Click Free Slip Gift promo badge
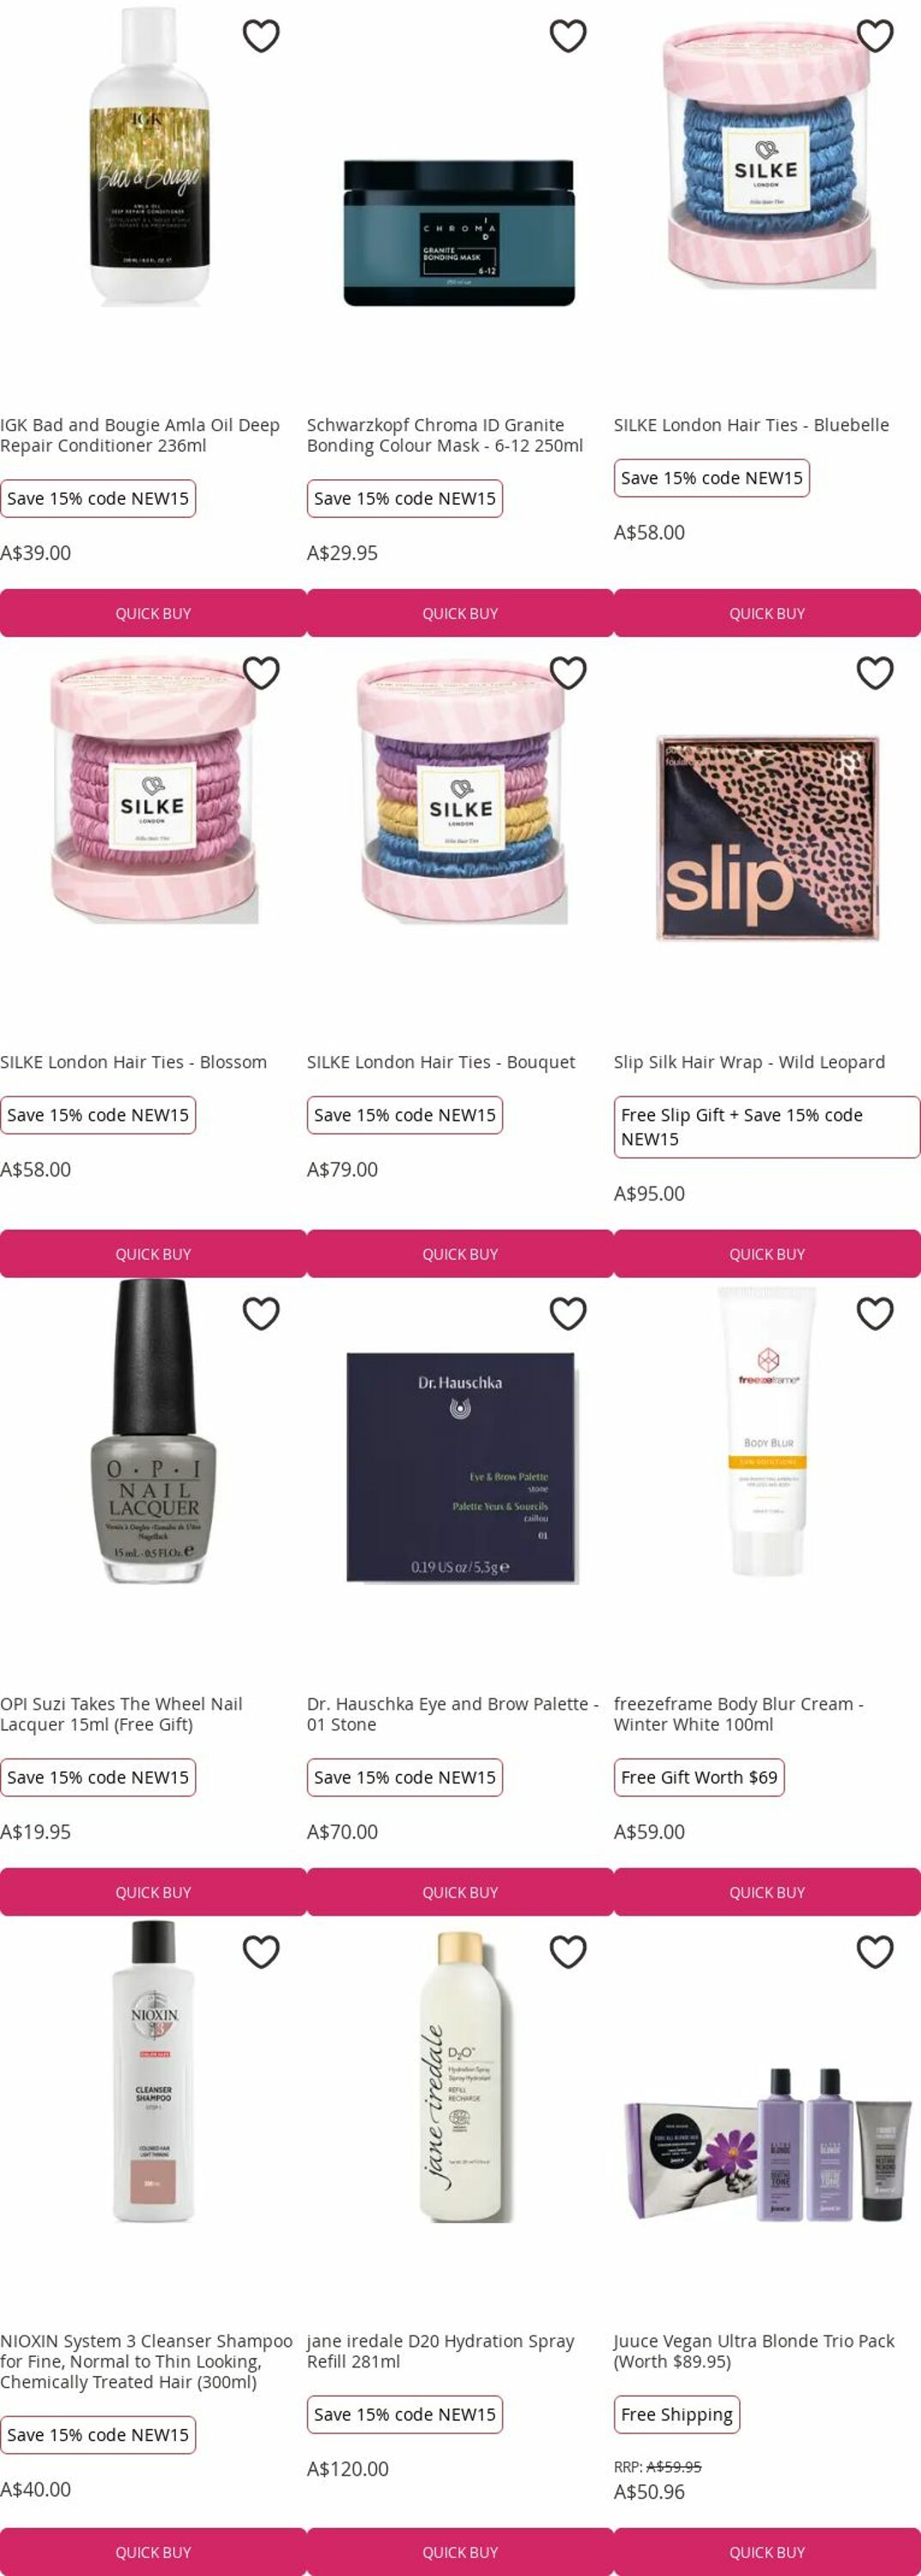The height and width of the screenshot is (2576, 921). [767, 1127]
